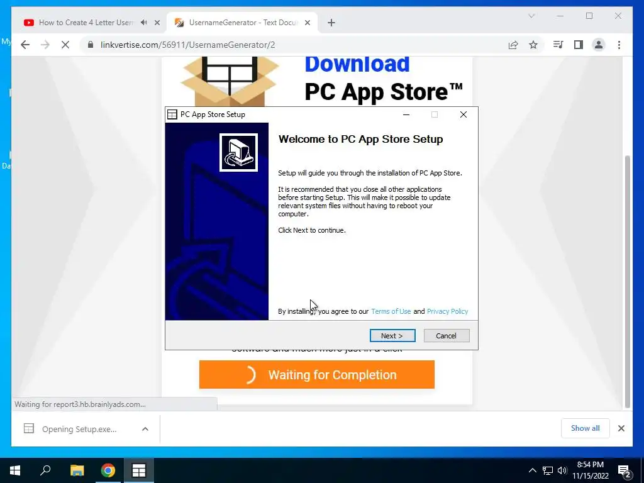This screenshot has width=644, height=483.
Task: Share this page icon in address bar
Action: point(513,45)
